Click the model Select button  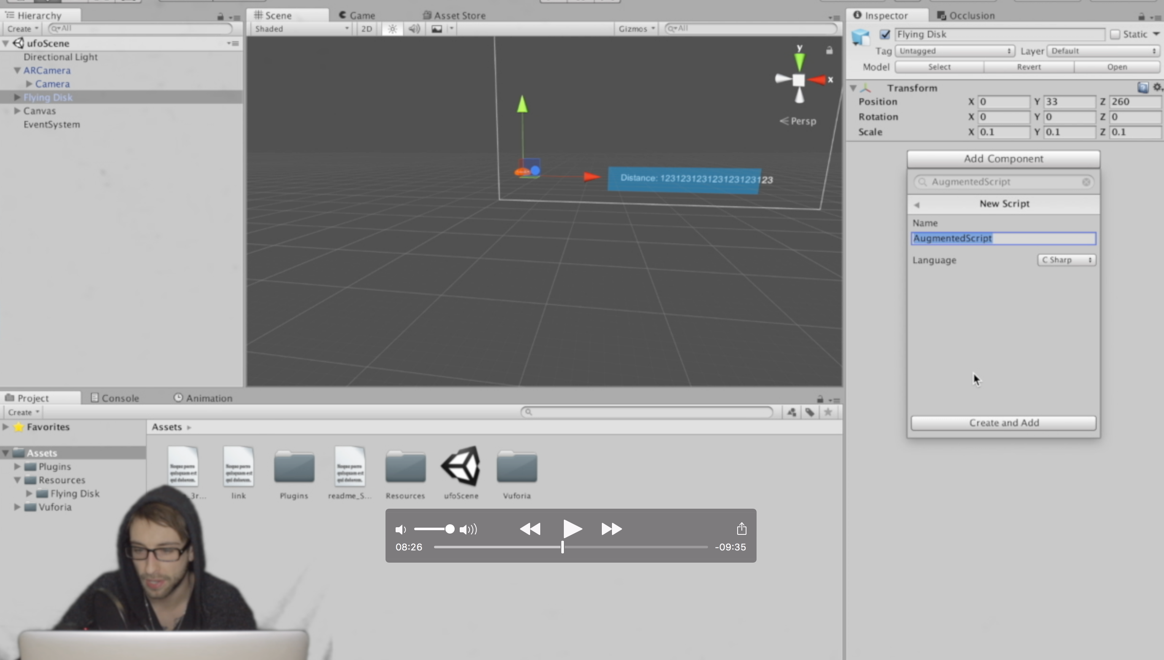click(x=939, y=67)
